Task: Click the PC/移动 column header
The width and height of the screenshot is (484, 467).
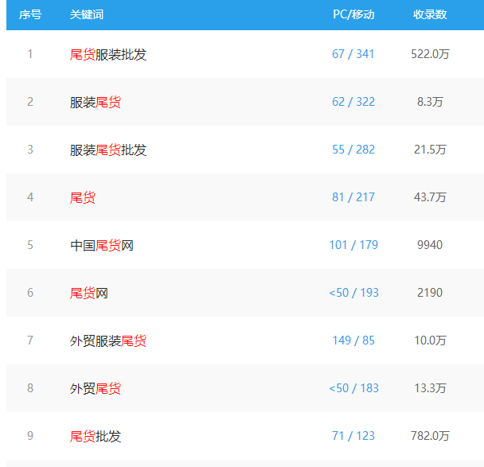Action: coord(353,14)
